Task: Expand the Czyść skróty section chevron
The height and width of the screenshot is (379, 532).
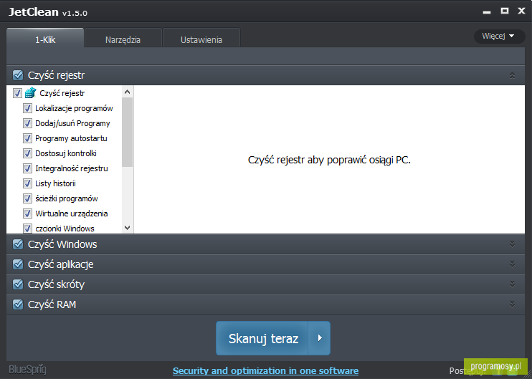Action: point(512,284)
